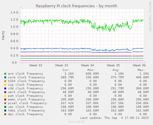
Task: Select the 'hdmi clock frequency' legend label
Action: 26,111
